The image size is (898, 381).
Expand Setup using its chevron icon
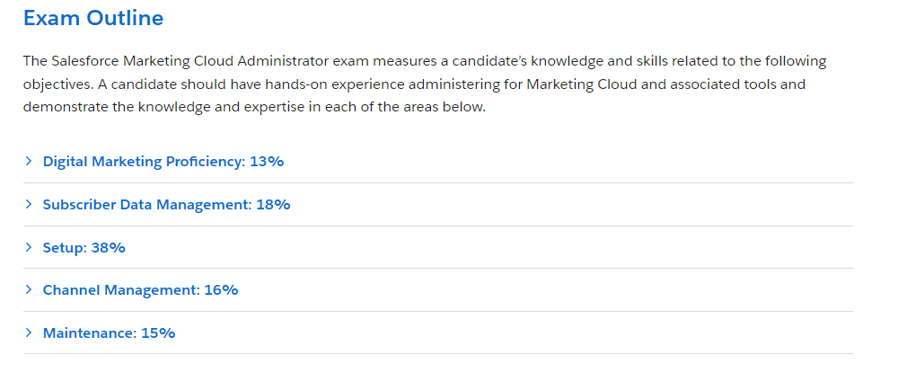click(x=29, y=247)
